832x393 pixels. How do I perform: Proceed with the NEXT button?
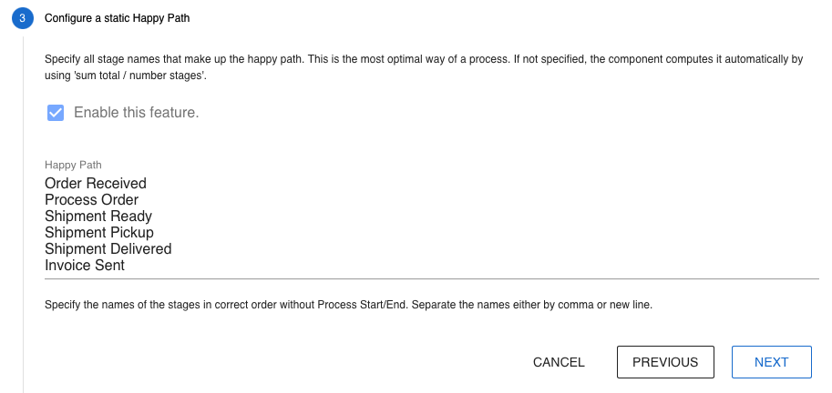[x=771, y=362]
